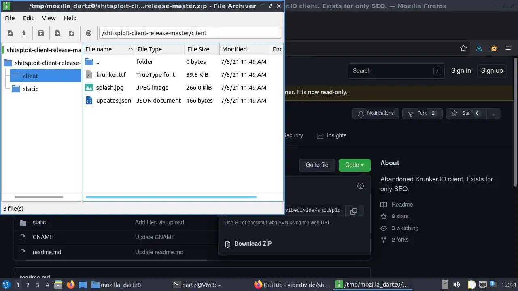The image size is (518, 291).
Task: Click the tree panel horizontal scrollbar
Action: [39, 197]
